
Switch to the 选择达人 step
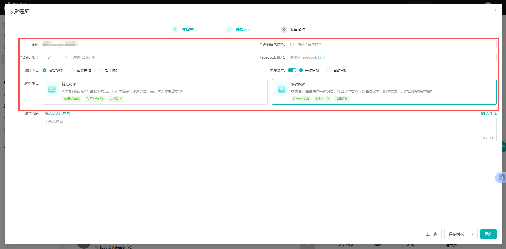pos(243,29)
